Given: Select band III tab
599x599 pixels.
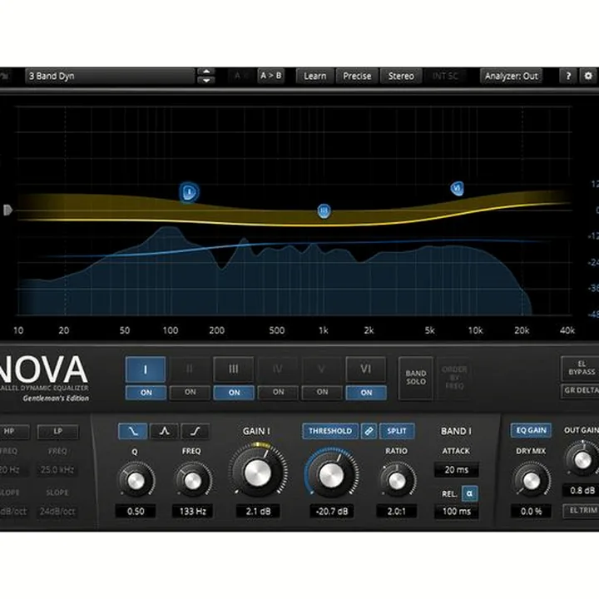Looking at the screenshot, I should [234, 369].
